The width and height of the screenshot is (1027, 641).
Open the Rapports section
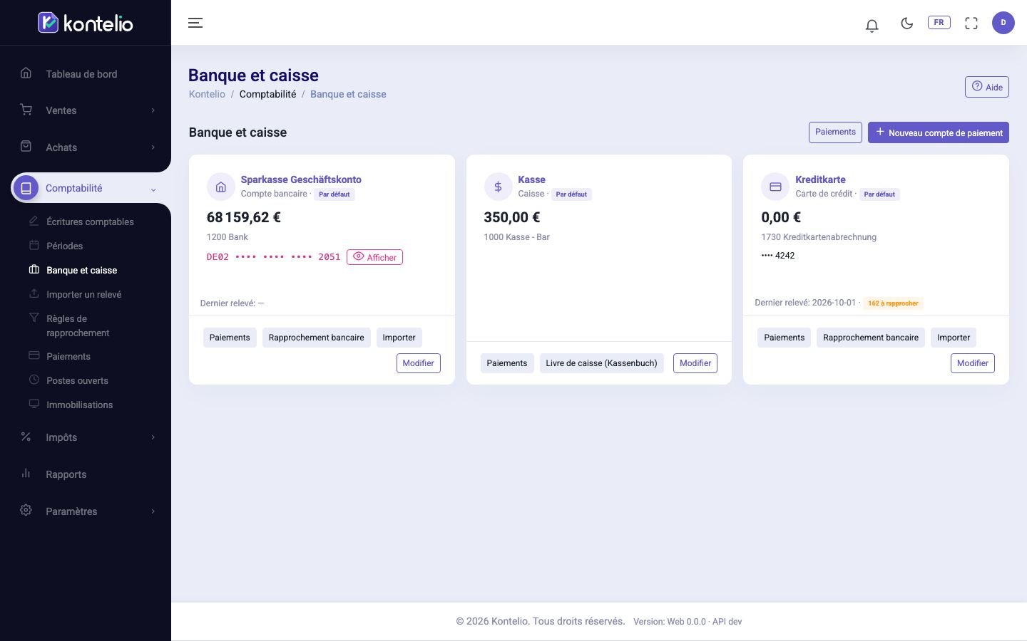[66, 474]
